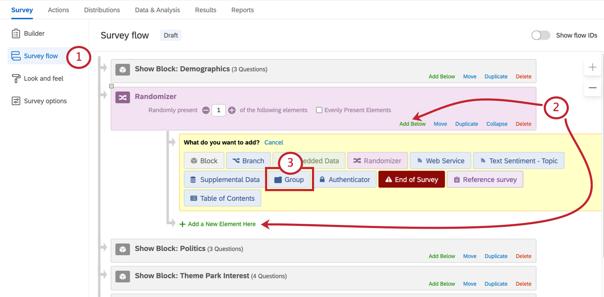Image resolution: width=604 pixels, height=297 pixels.
Task: Collapse the Randomizer using the minus box
Action: coord(112,86)
